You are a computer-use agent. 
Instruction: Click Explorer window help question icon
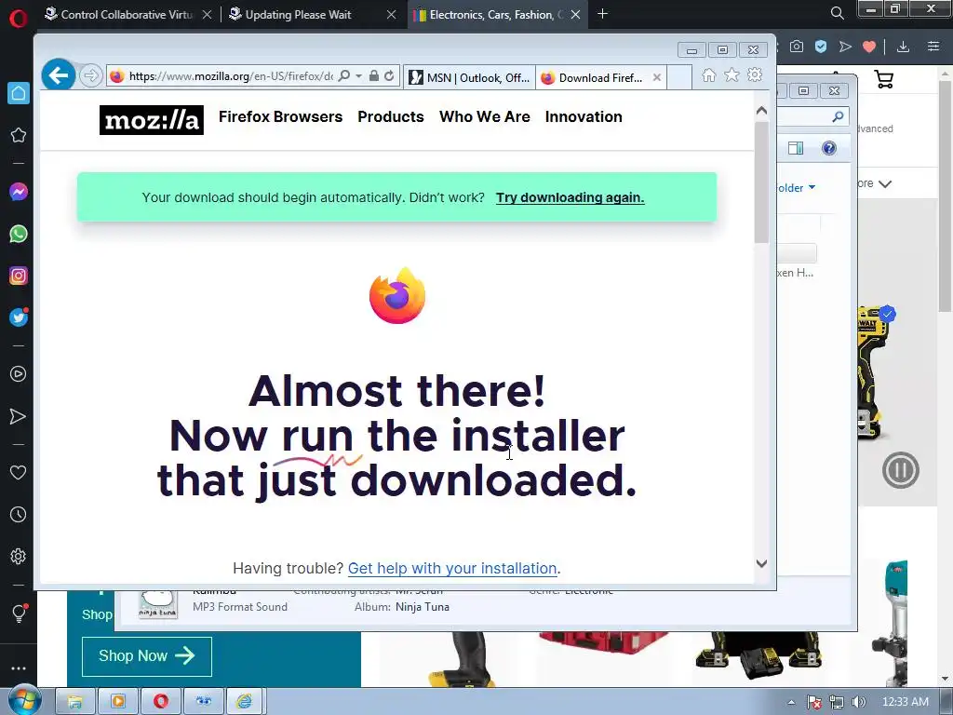[x=829, y=148]
